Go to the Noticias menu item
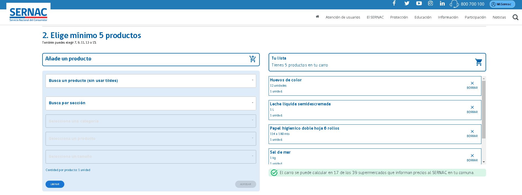522x195 pixels. pyautogui.click(x=499, y=17)
